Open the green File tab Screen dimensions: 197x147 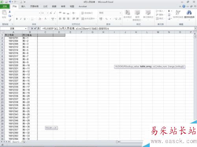coord(5,6)
